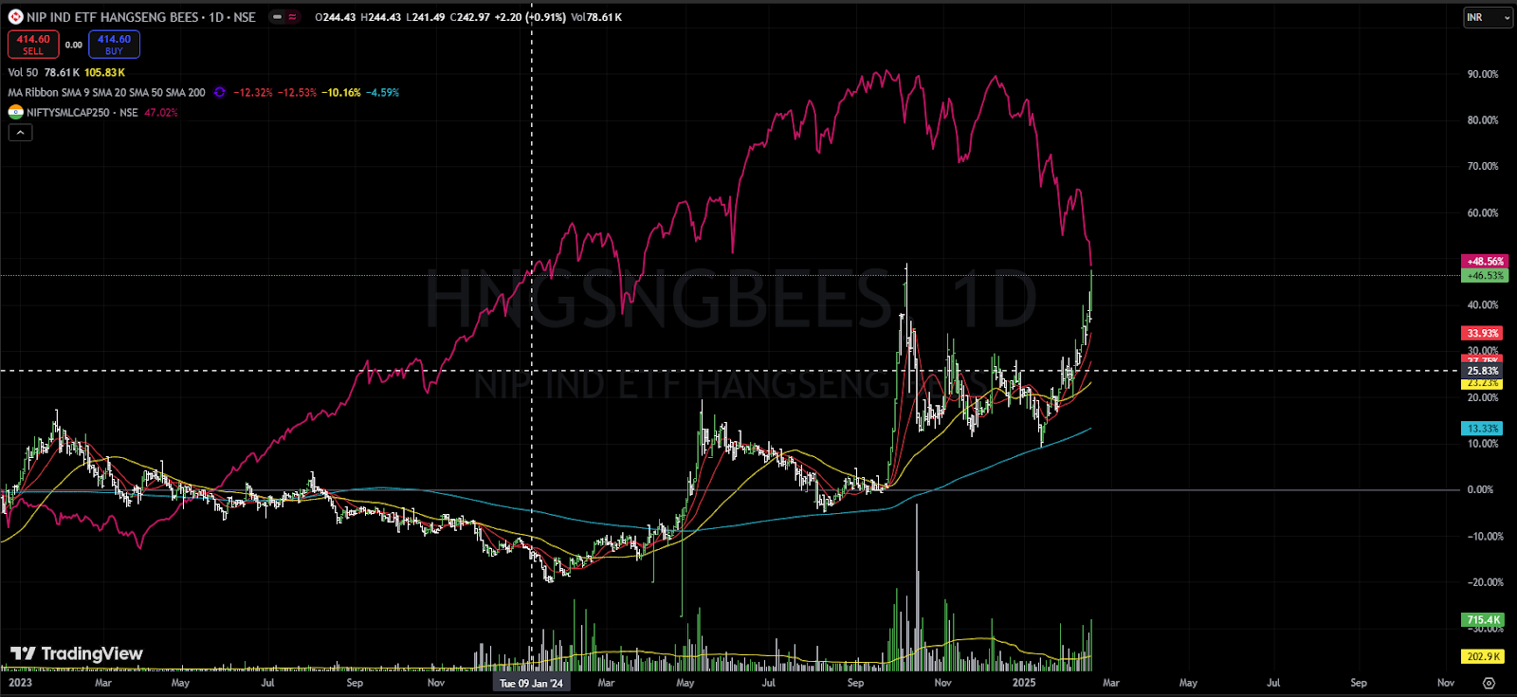This screenshot has height=697, width=1517.
Task: Click the -12.32% SMA 9 value
Action: pos(253,93)
